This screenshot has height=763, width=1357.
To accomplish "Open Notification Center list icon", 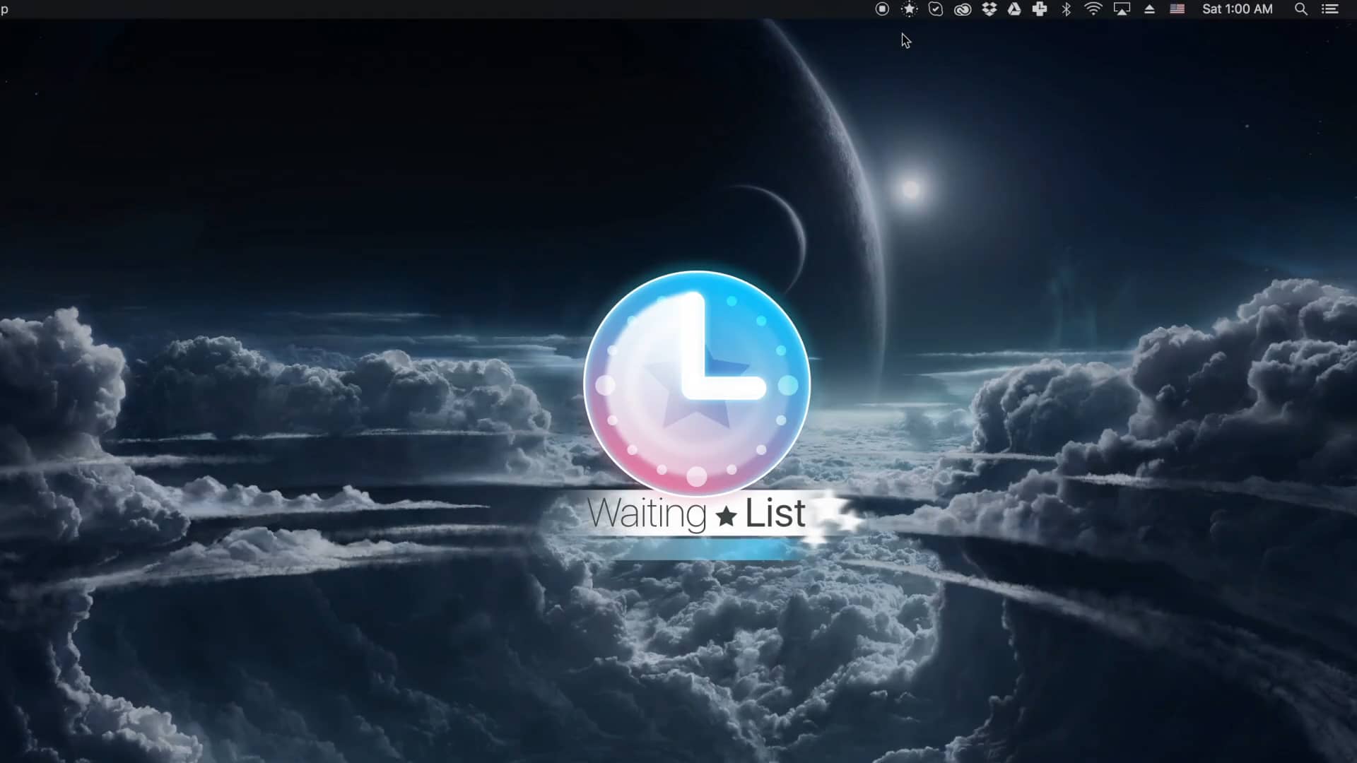I will [1330, 9].
